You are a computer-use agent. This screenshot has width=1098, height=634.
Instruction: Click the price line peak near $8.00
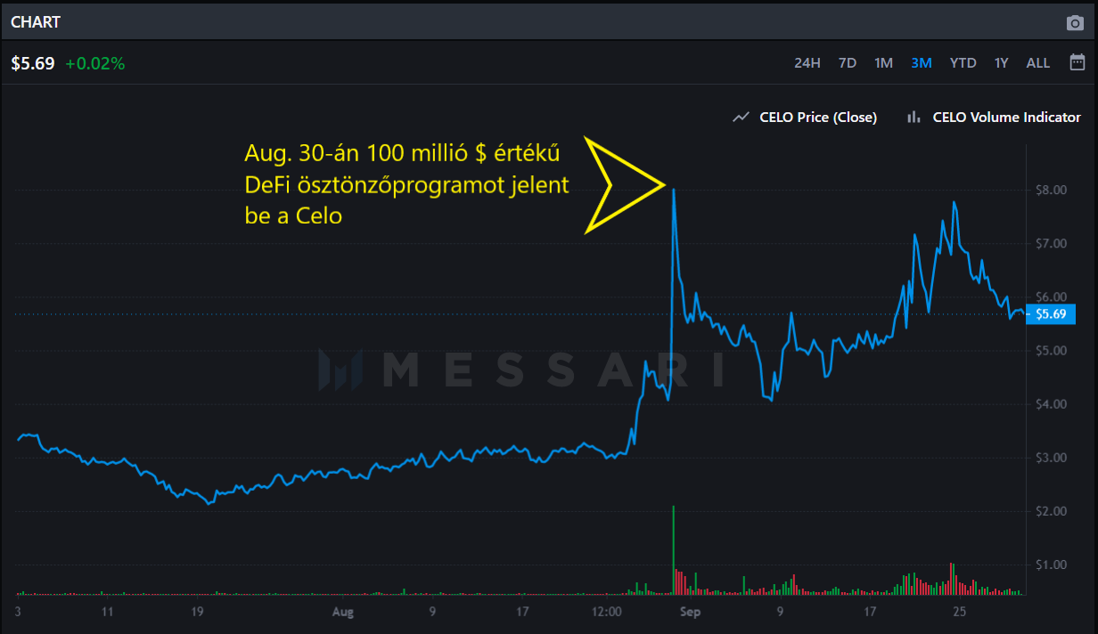pos(674,190)
